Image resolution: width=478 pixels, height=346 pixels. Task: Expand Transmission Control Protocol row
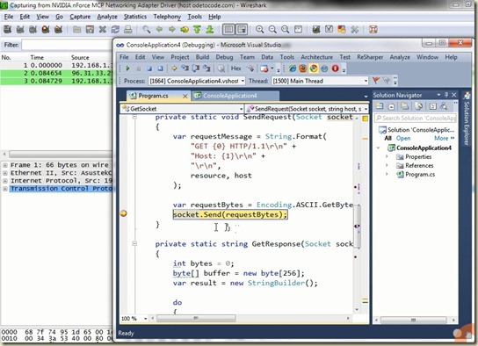coord(5,189)
